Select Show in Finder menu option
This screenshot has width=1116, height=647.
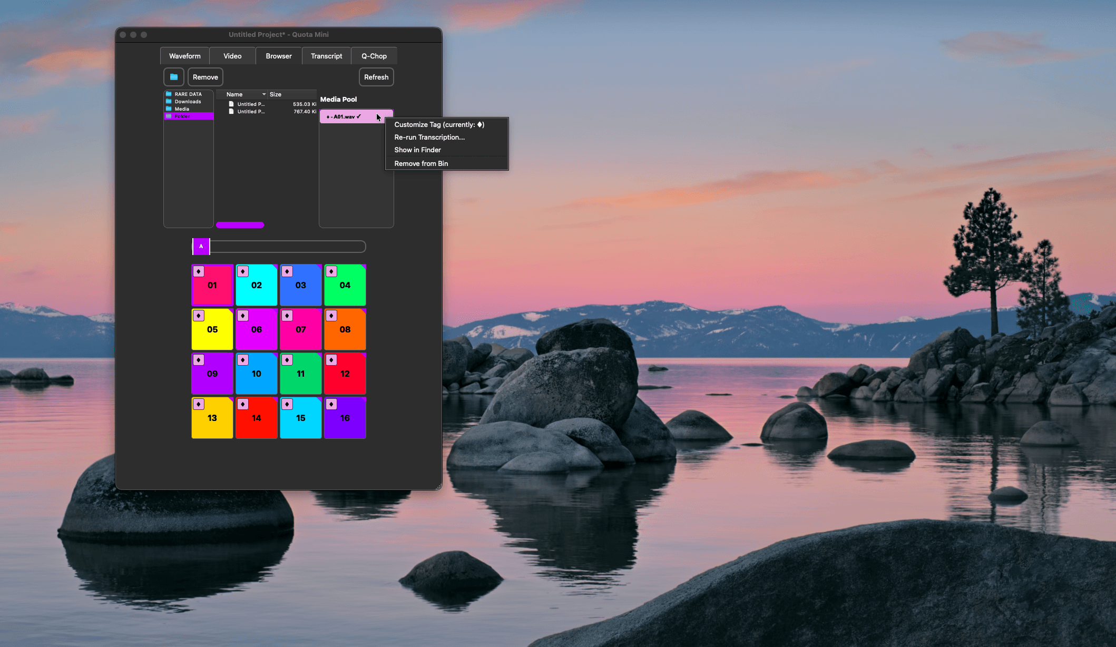pos(417,150)
